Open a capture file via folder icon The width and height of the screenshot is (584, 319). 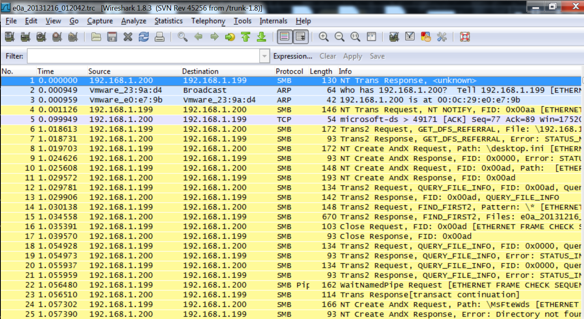point(96,37)
